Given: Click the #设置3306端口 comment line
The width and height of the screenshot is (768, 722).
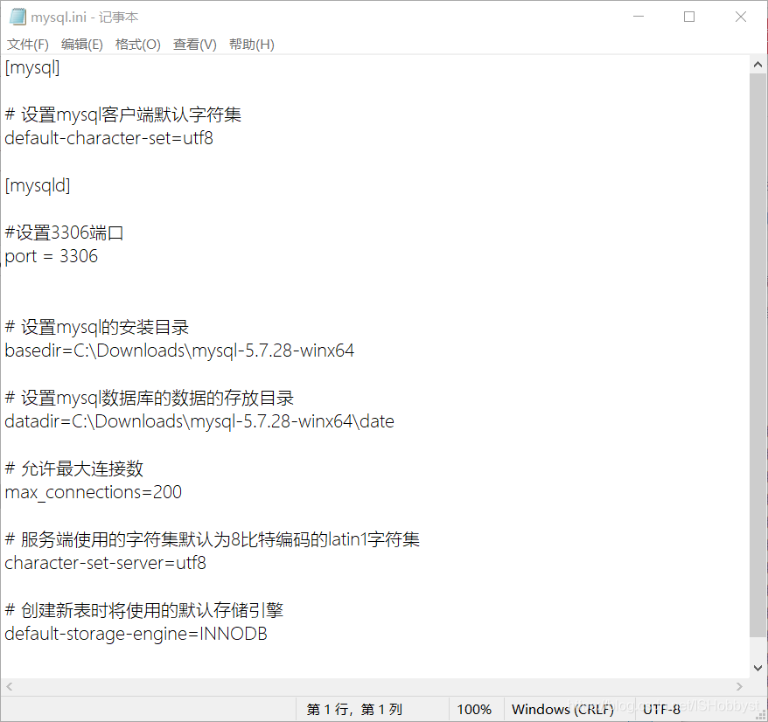Looking at the screenshot, I should [64, 233].
